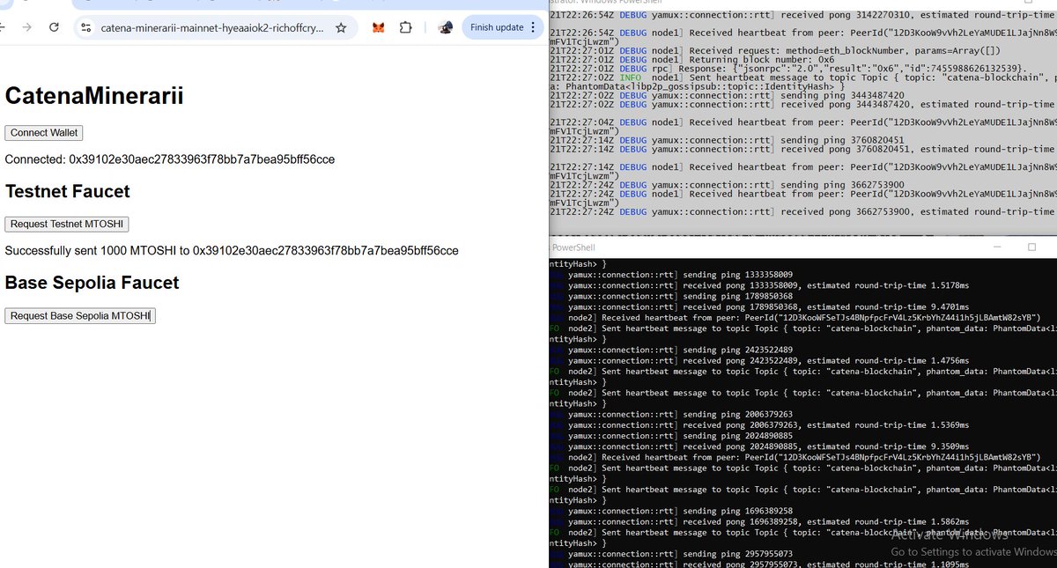
Task: Open the browser extensions puzzle menu
Action: tap(405, 27)
